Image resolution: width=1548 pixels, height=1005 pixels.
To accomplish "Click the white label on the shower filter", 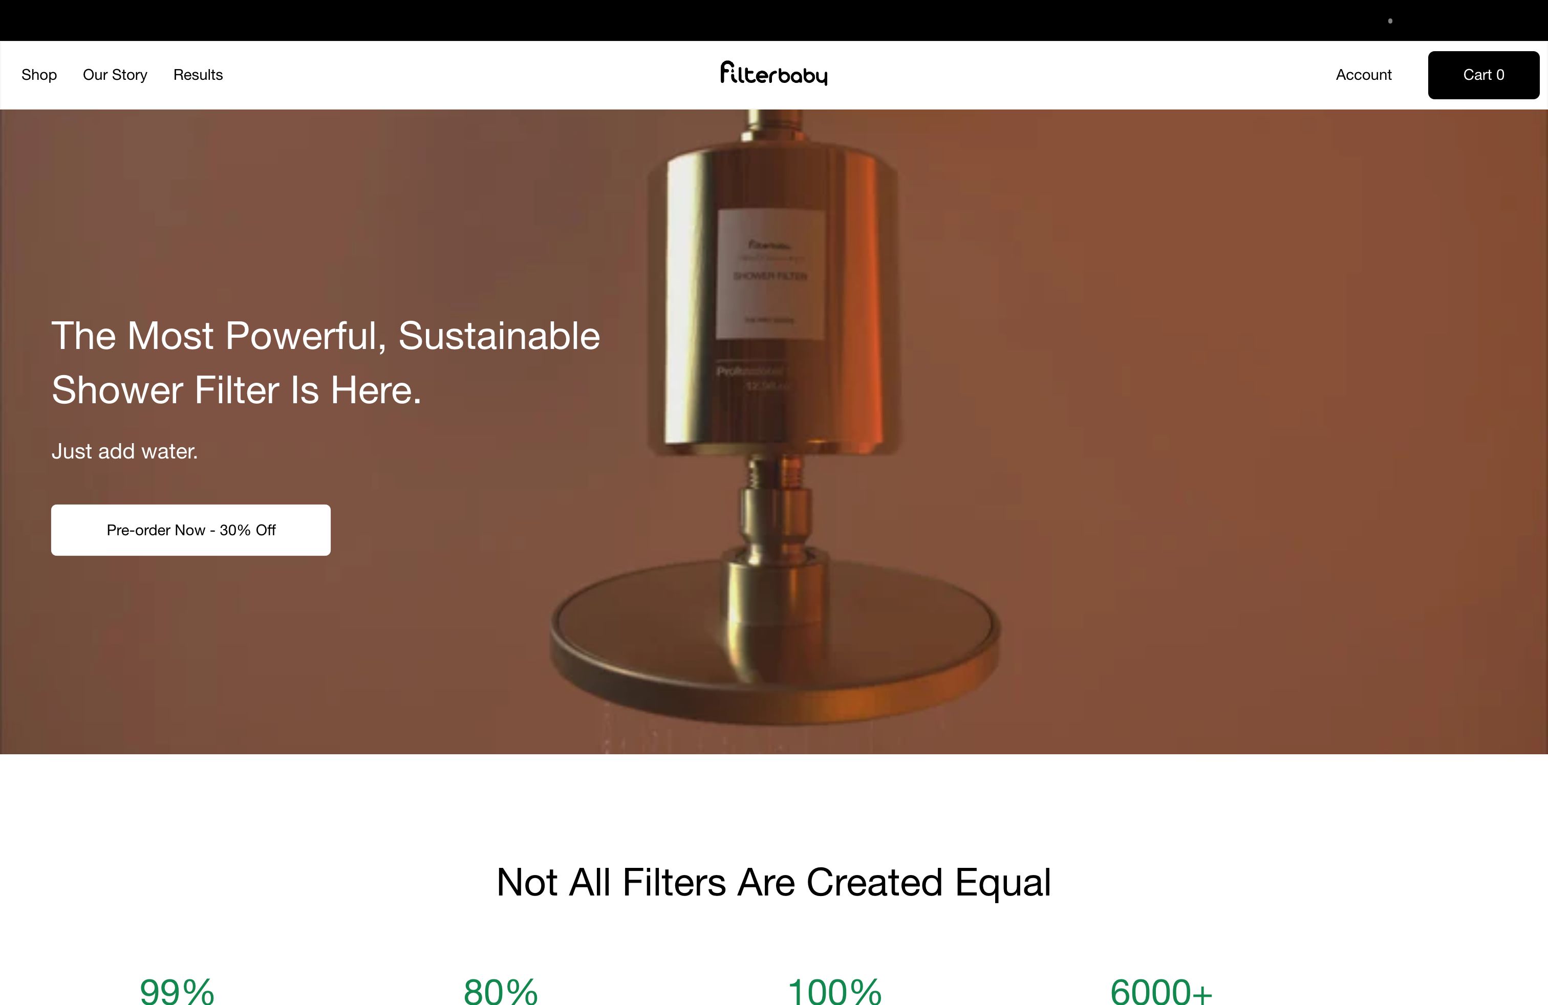I will click(771, 273).
